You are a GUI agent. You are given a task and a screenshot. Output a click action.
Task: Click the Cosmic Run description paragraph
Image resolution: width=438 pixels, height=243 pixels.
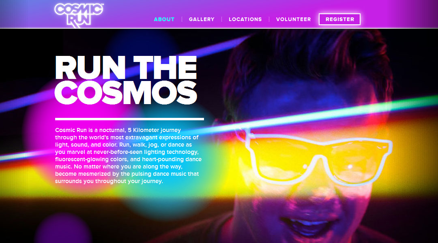pyautogui.click(x=128, y=156)
